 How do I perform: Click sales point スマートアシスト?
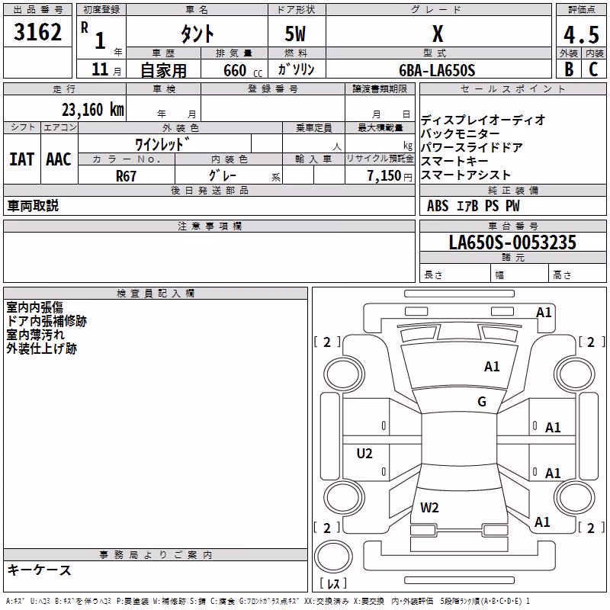click(466, 175)
